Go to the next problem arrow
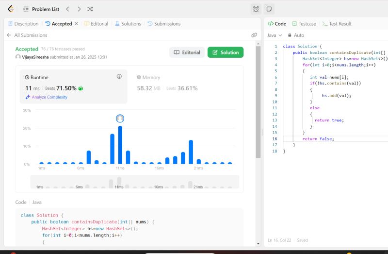Image resolution: width=388 pixels, height=254 pixels. [x=79, y=9]
